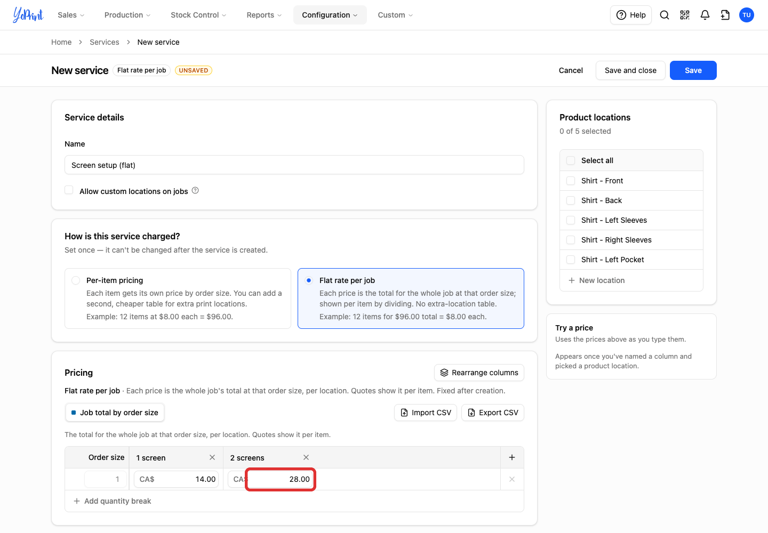Open the QR code scanner icon
The height and width of the screenshot is (533, 768).
685,15
